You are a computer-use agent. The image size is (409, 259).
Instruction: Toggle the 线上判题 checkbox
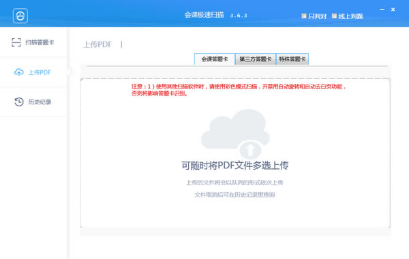tap(334, 16)
